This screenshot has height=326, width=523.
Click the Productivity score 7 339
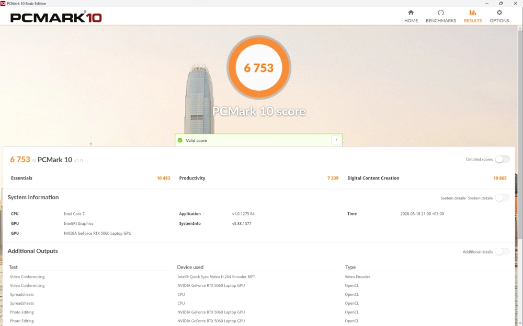click(x=333, y=178)
